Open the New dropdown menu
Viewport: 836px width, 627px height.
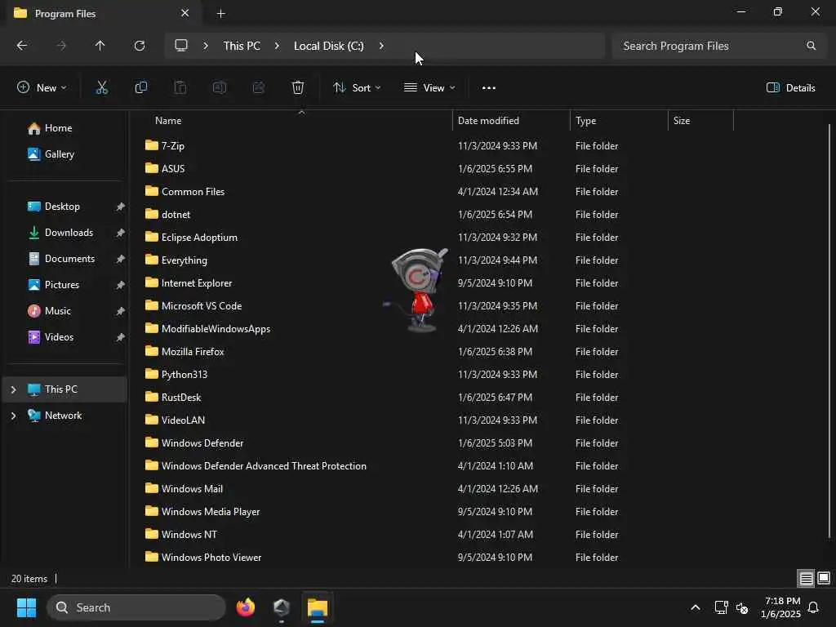[x=42, y=88]
